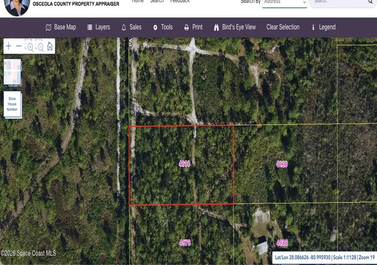Click the Tools gear icon

point(156,28)
